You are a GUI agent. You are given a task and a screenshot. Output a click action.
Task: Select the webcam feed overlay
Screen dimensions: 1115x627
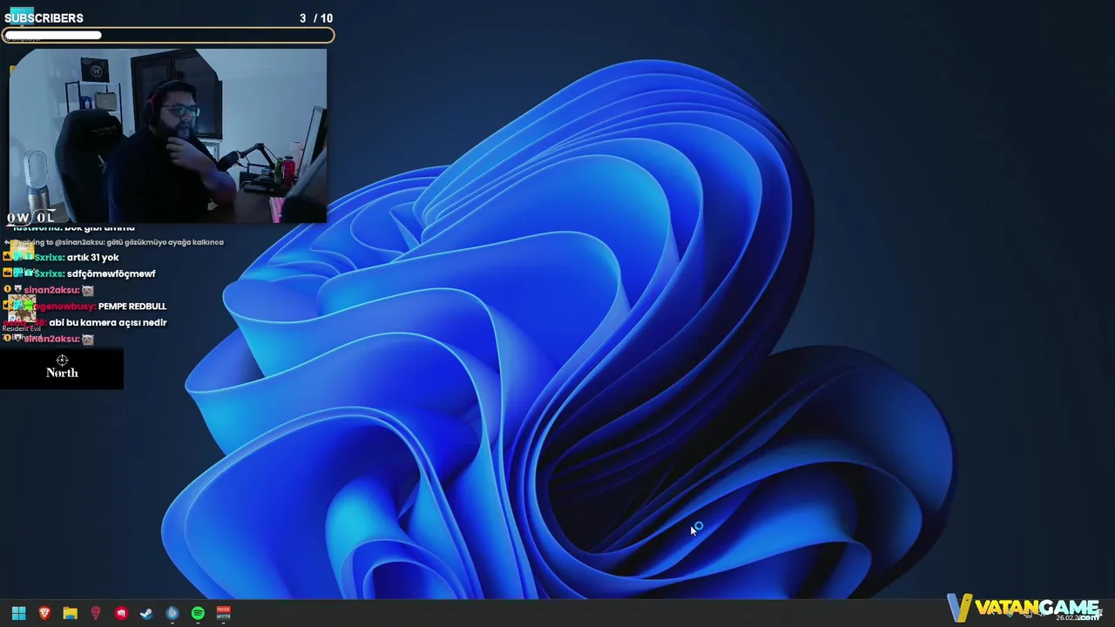(168, 136)
